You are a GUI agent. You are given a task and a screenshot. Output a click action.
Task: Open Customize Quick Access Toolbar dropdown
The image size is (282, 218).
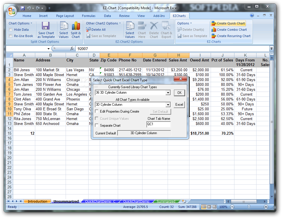[x=49, y=8]
